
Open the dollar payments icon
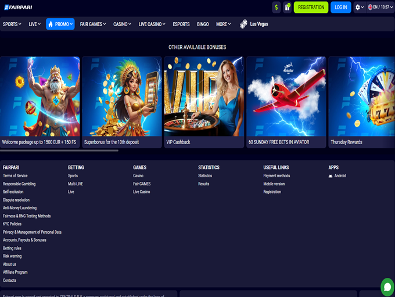click(276, 8)
